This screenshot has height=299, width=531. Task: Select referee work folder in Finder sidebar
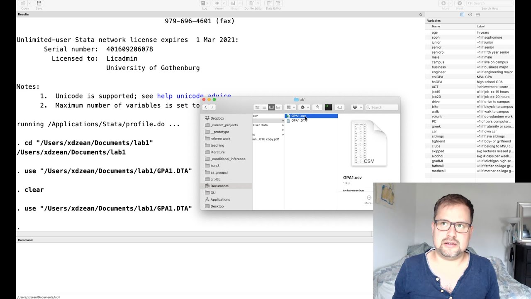220,139
